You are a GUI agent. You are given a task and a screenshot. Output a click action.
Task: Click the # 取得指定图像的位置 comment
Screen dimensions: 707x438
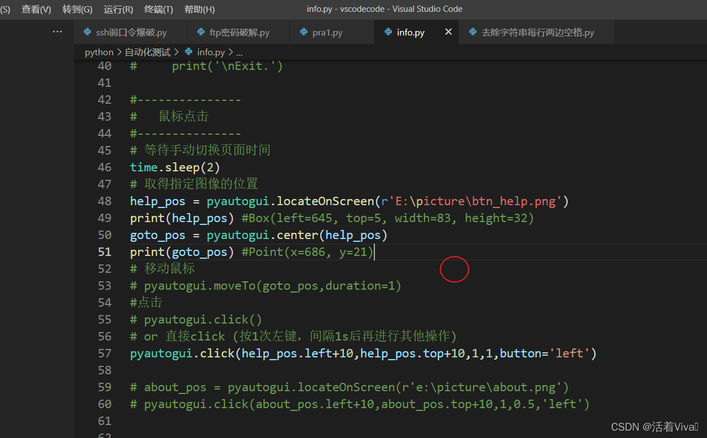(194, 184)
